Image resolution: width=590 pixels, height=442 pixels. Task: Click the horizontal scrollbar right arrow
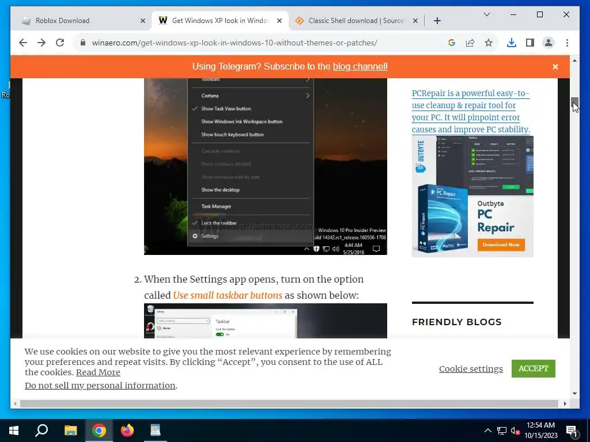click(x=565, y=403)
